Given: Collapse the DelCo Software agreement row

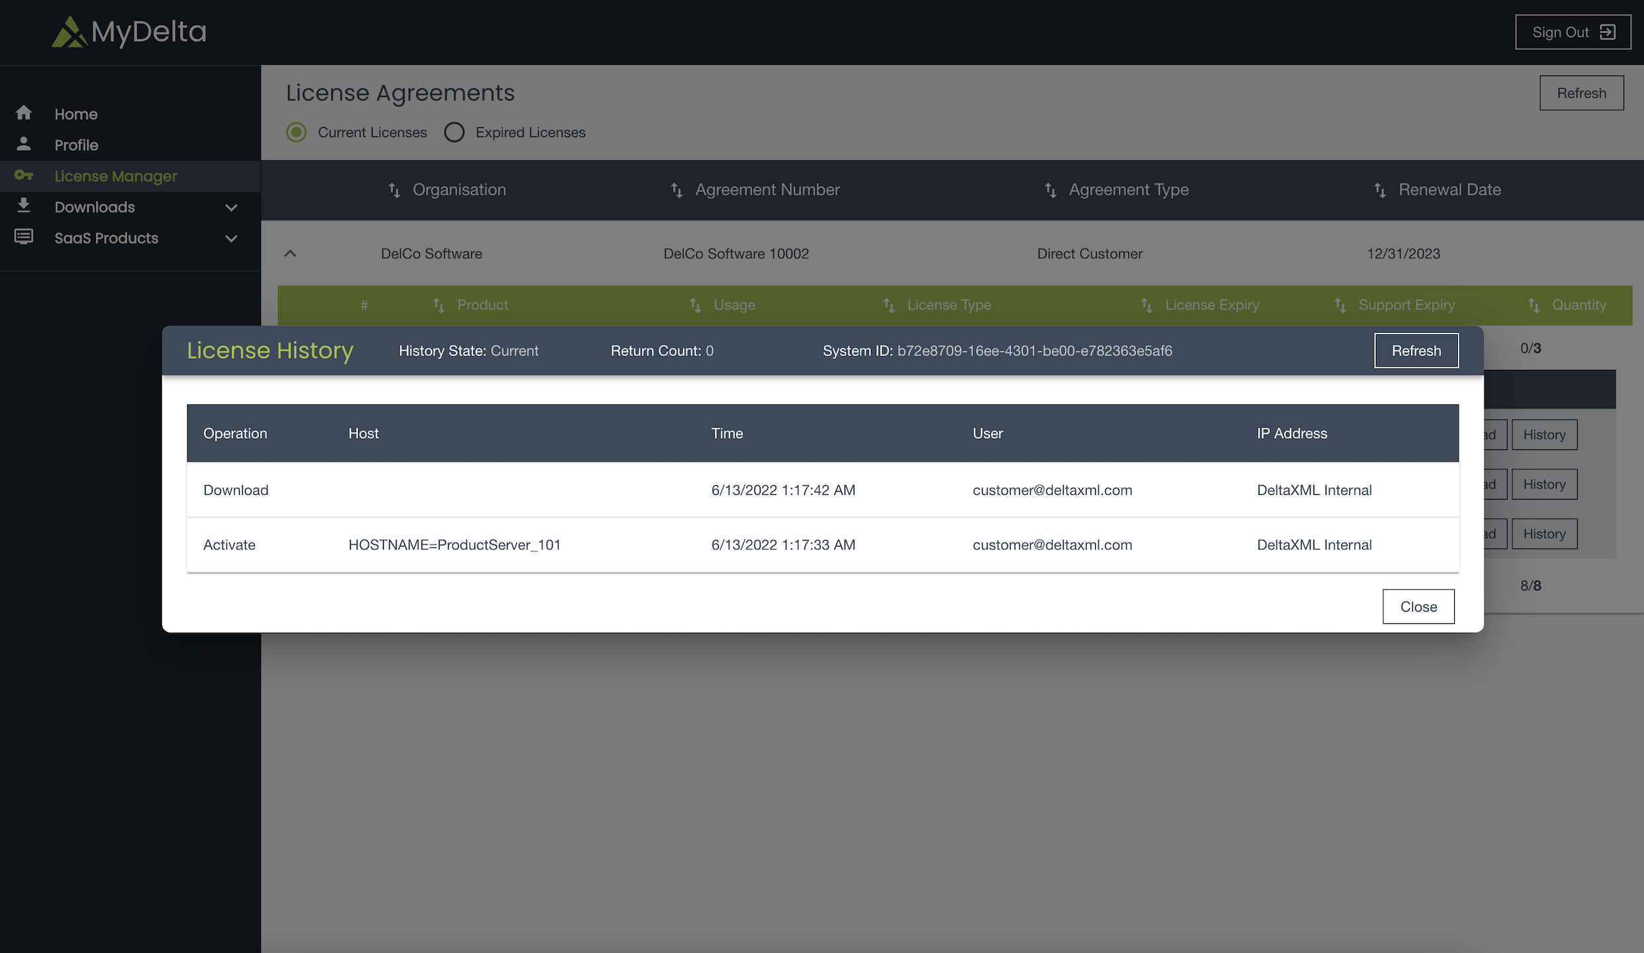Looking at the screenshot, I should [290, 253].
